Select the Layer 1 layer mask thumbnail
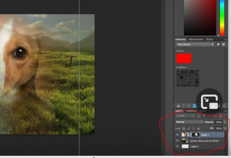 195,135
